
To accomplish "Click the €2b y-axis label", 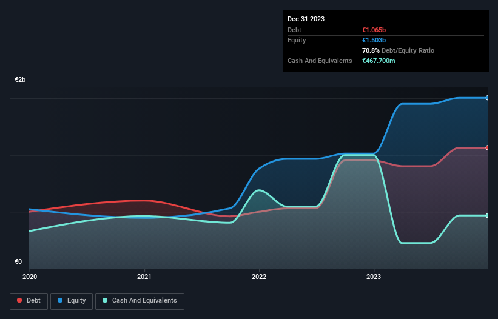I will [x=20, y=79].
